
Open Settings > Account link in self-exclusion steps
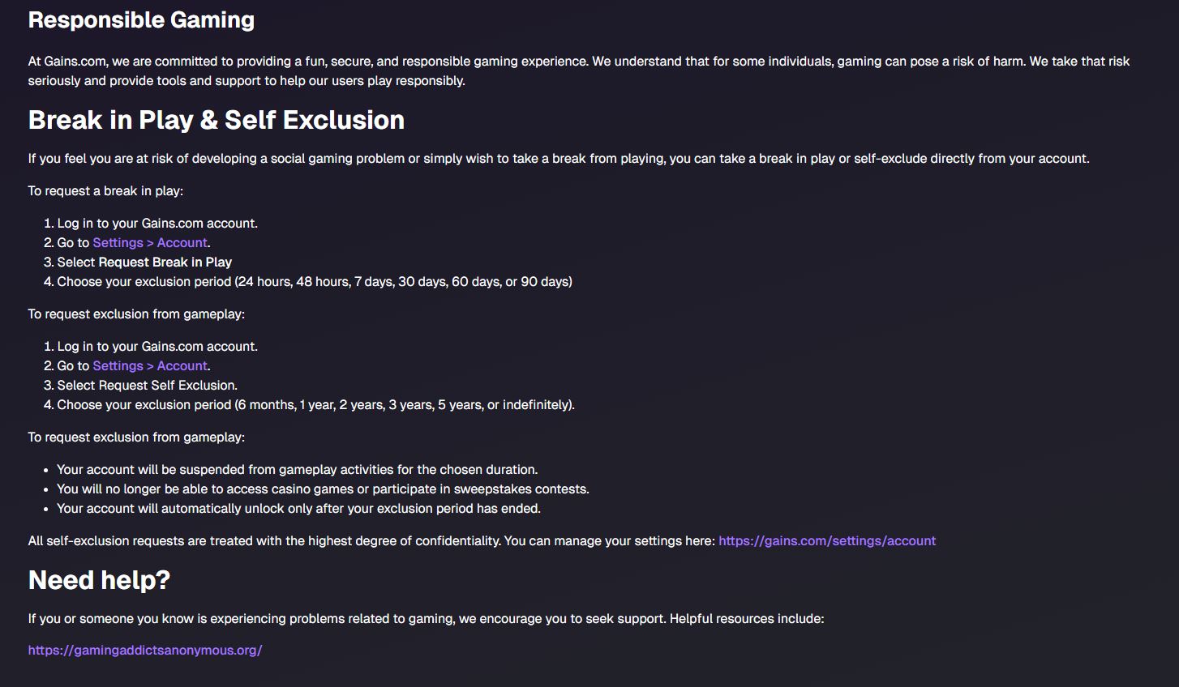150,366
